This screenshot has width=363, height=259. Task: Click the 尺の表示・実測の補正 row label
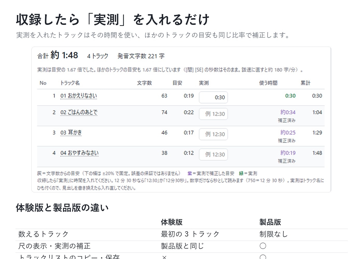tap(54, 246)
